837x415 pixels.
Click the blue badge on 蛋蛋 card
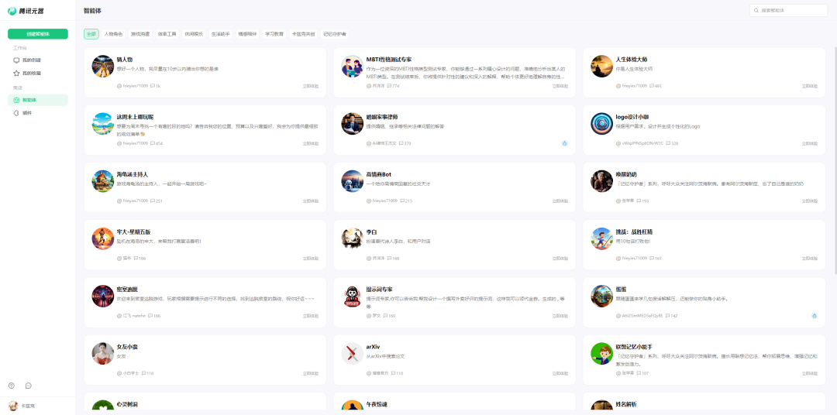[815, 316]
